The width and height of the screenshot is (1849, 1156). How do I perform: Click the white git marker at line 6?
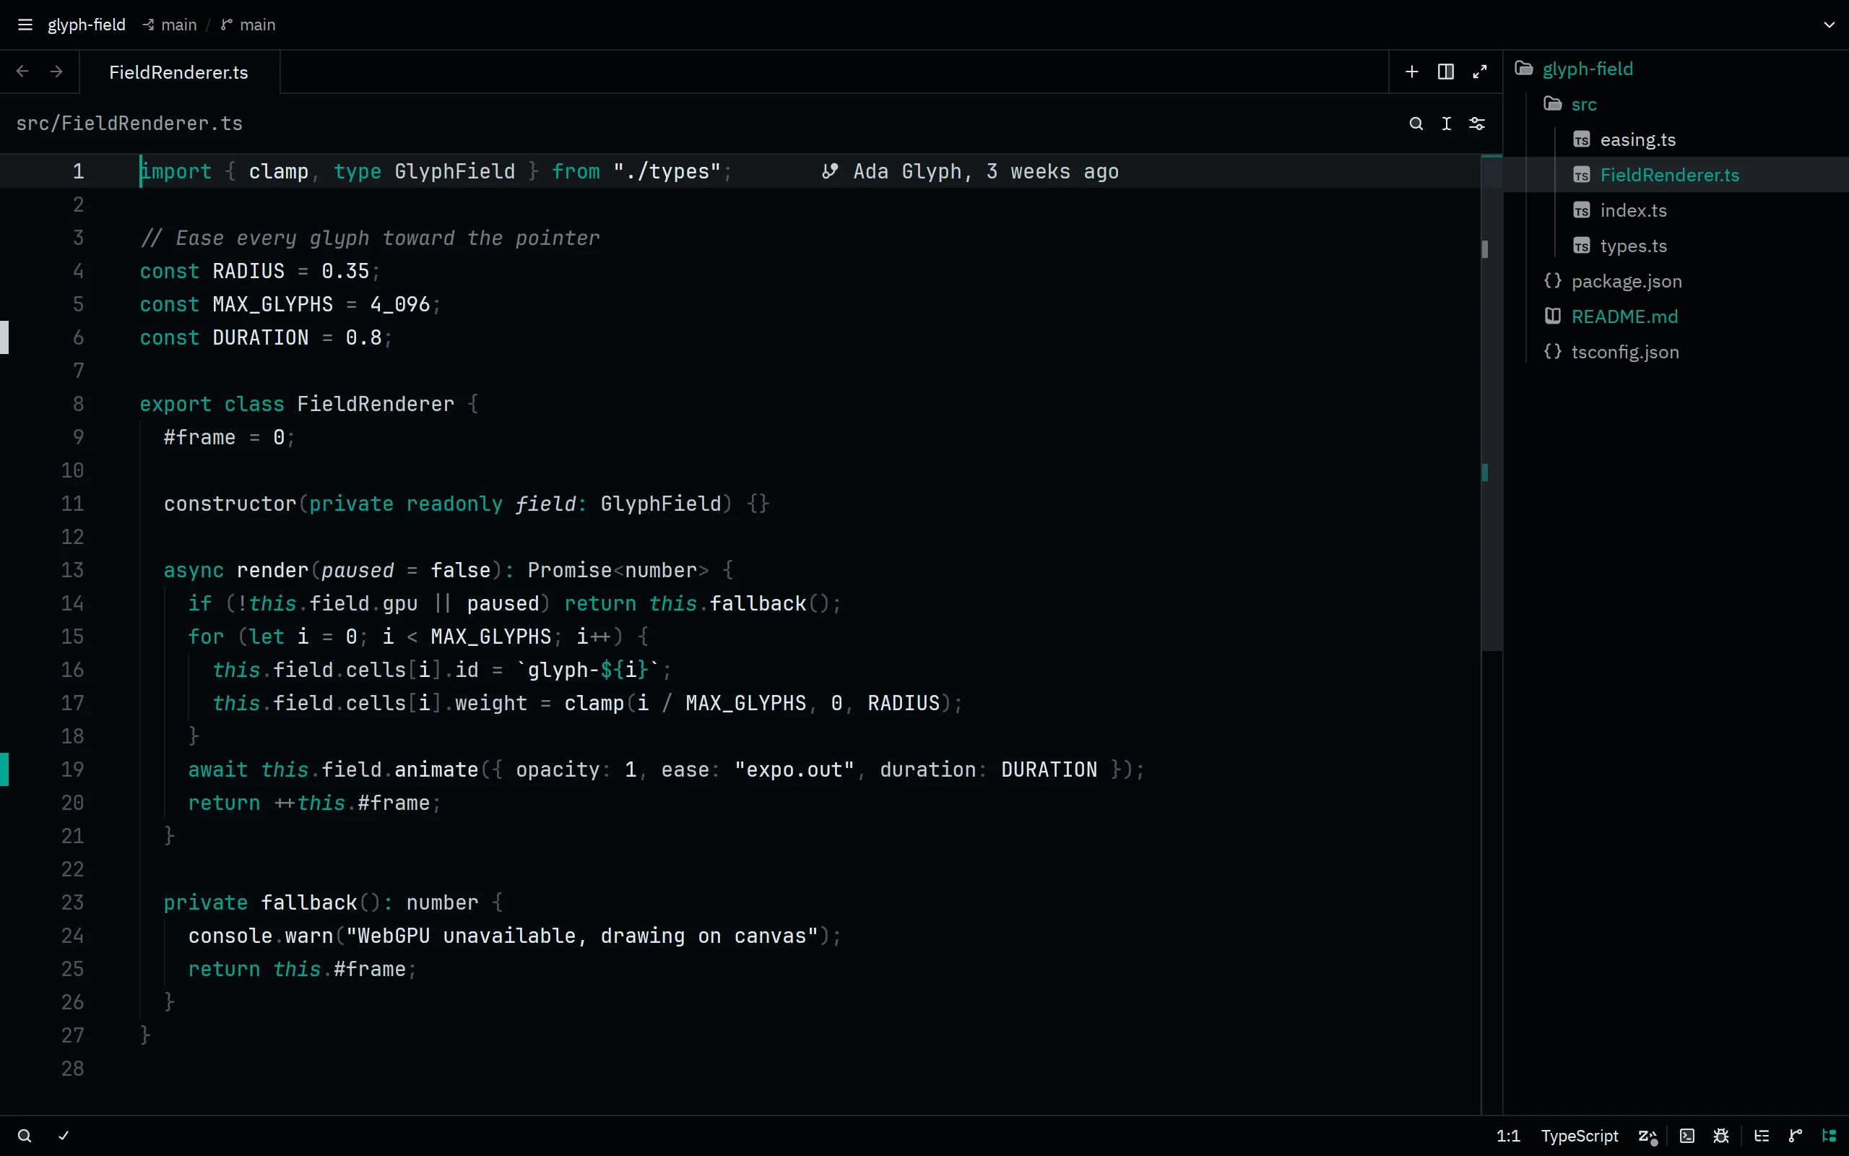[4, 337]
